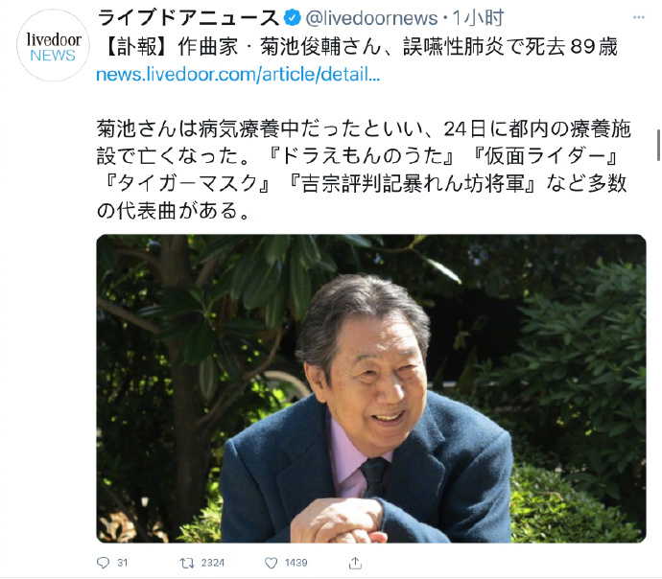This screenshot has height=579, width=662.
Task: Click the reply speech bubble icon
Action: [103, 563]
